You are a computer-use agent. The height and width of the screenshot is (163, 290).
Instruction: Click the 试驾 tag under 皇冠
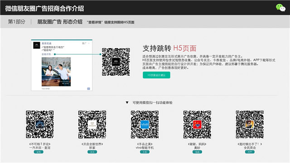tap(39, 152)
